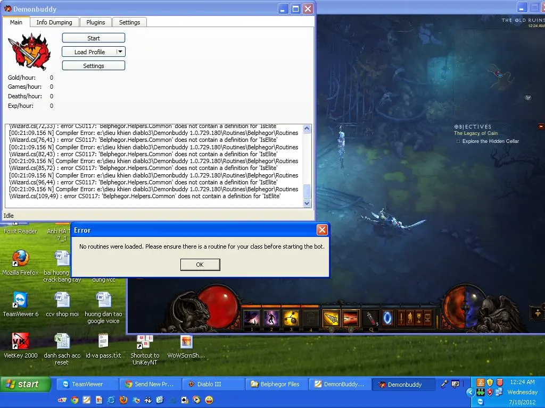Image resolution: width=545 pixels, height=408 pixels.
Task: Switch to TeamViewer in the taskbar
Action: 87,384
